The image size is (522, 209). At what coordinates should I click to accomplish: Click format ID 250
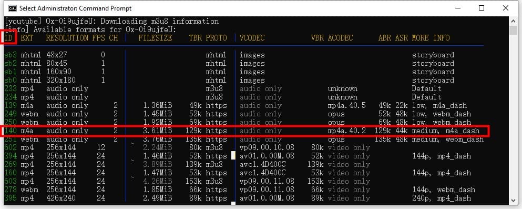coord(11,122)
